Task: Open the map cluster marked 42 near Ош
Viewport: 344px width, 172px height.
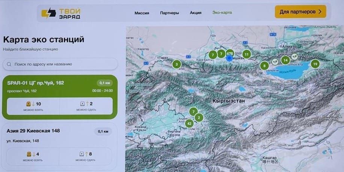Action: pyautogui.click(x=189, y=124)
